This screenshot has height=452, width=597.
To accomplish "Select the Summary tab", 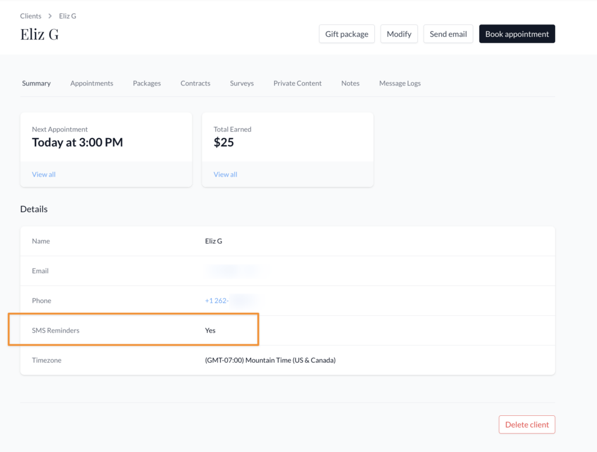I will pyautogui.click(x=36, y=83).
